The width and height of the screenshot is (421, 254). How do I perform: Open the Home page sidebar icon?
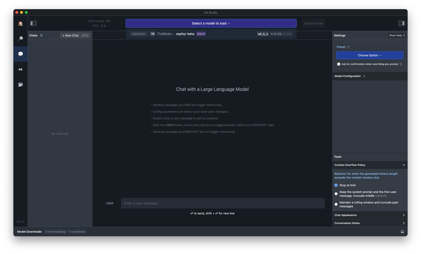[x=20, y=24]
